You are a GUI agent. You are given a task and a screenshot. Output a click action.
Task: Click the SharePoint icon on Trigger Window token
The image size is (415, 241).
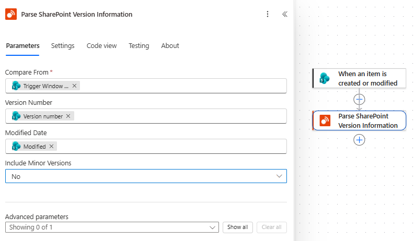(x=16, y=86)
